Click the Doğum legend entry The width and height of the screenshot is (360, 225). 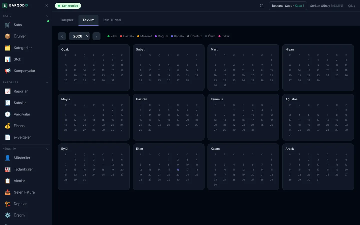pyautogui.click(x=161, y=36)
